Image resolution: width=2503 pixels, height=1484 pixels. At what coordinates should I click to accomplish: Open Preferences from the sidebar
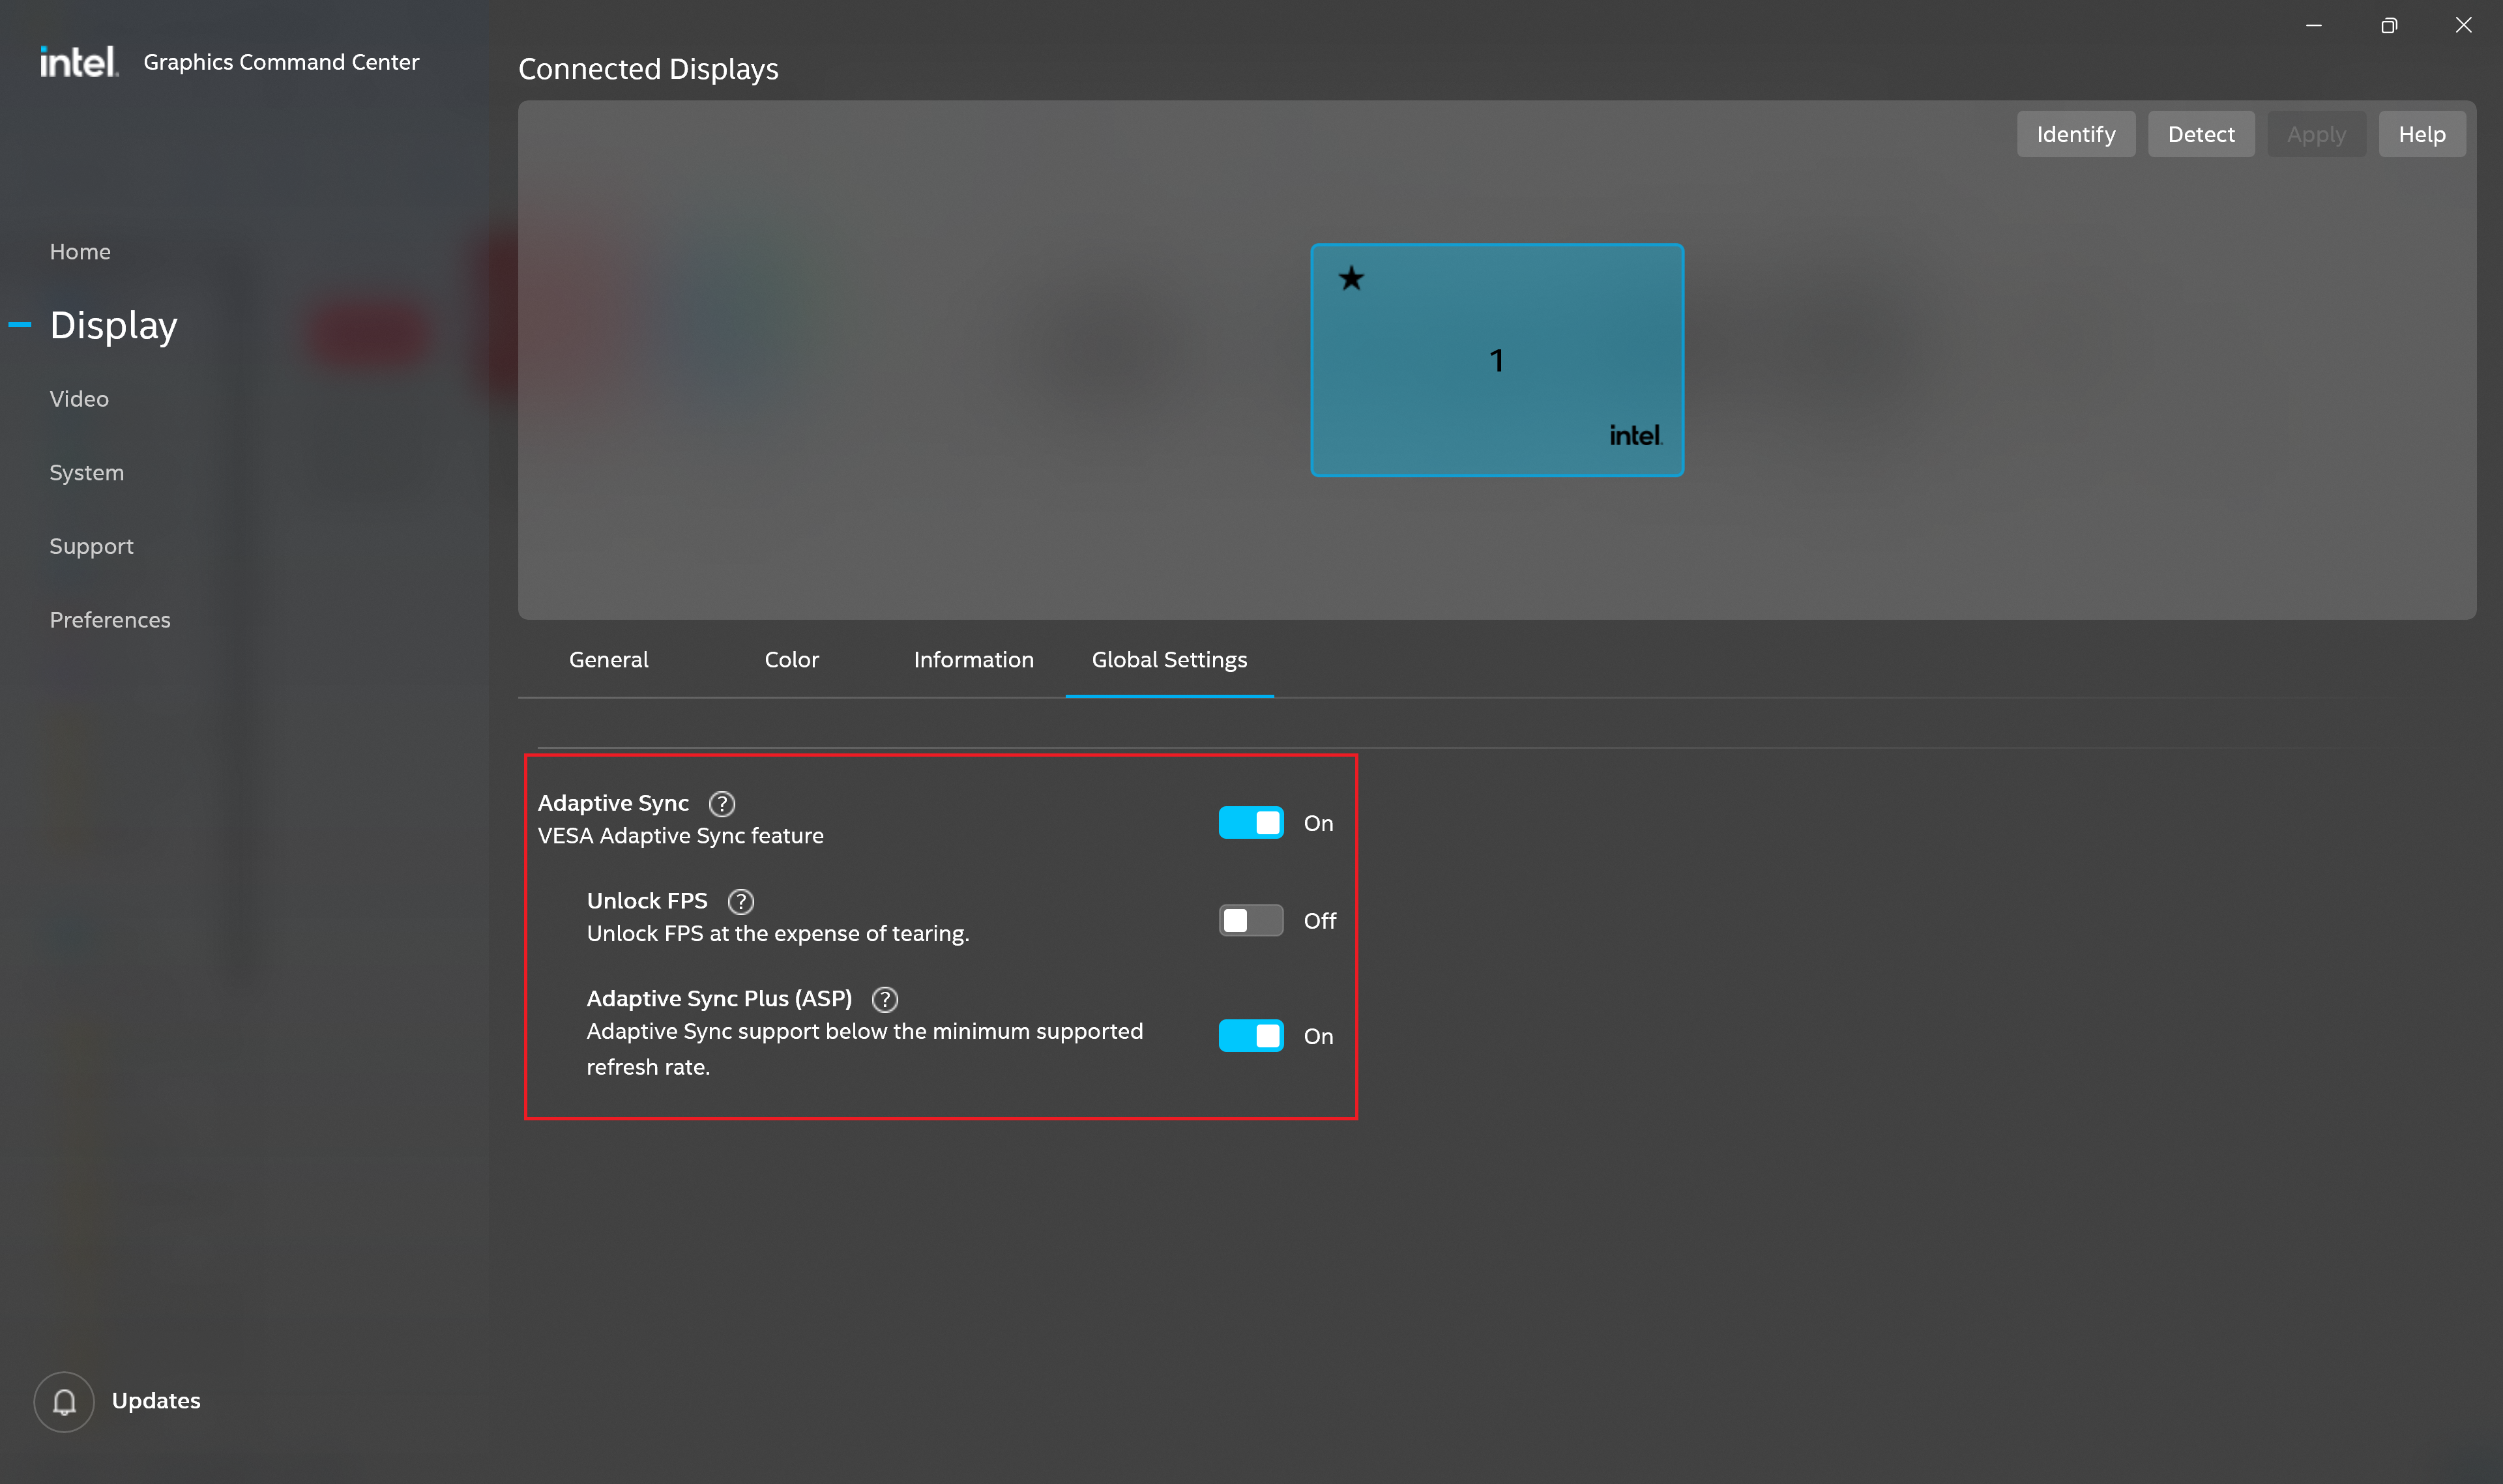click(110, 620)
